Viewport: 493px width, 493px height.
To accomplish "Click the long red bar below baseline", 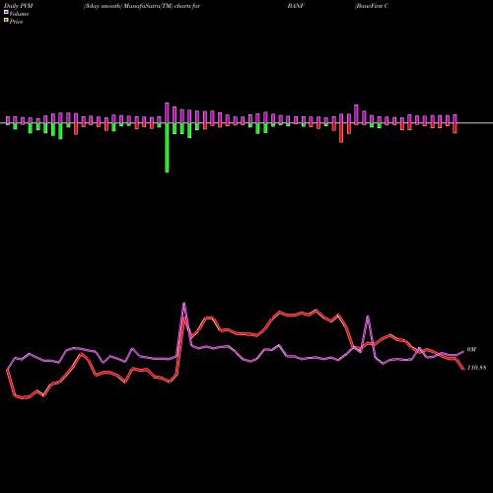I will click(x=341, y=133).
